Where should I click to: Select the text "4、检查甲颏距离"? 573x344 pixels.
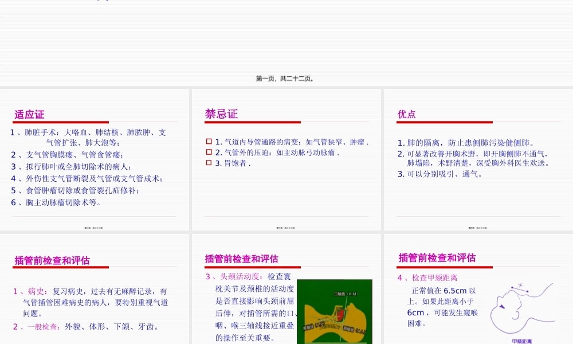429,277
